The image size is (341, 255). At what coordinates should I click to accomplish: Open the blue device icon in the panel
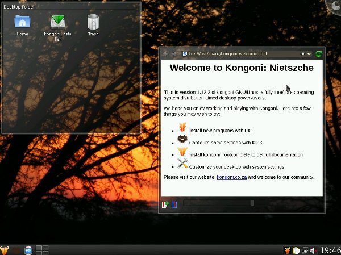(x=28, y=250)
